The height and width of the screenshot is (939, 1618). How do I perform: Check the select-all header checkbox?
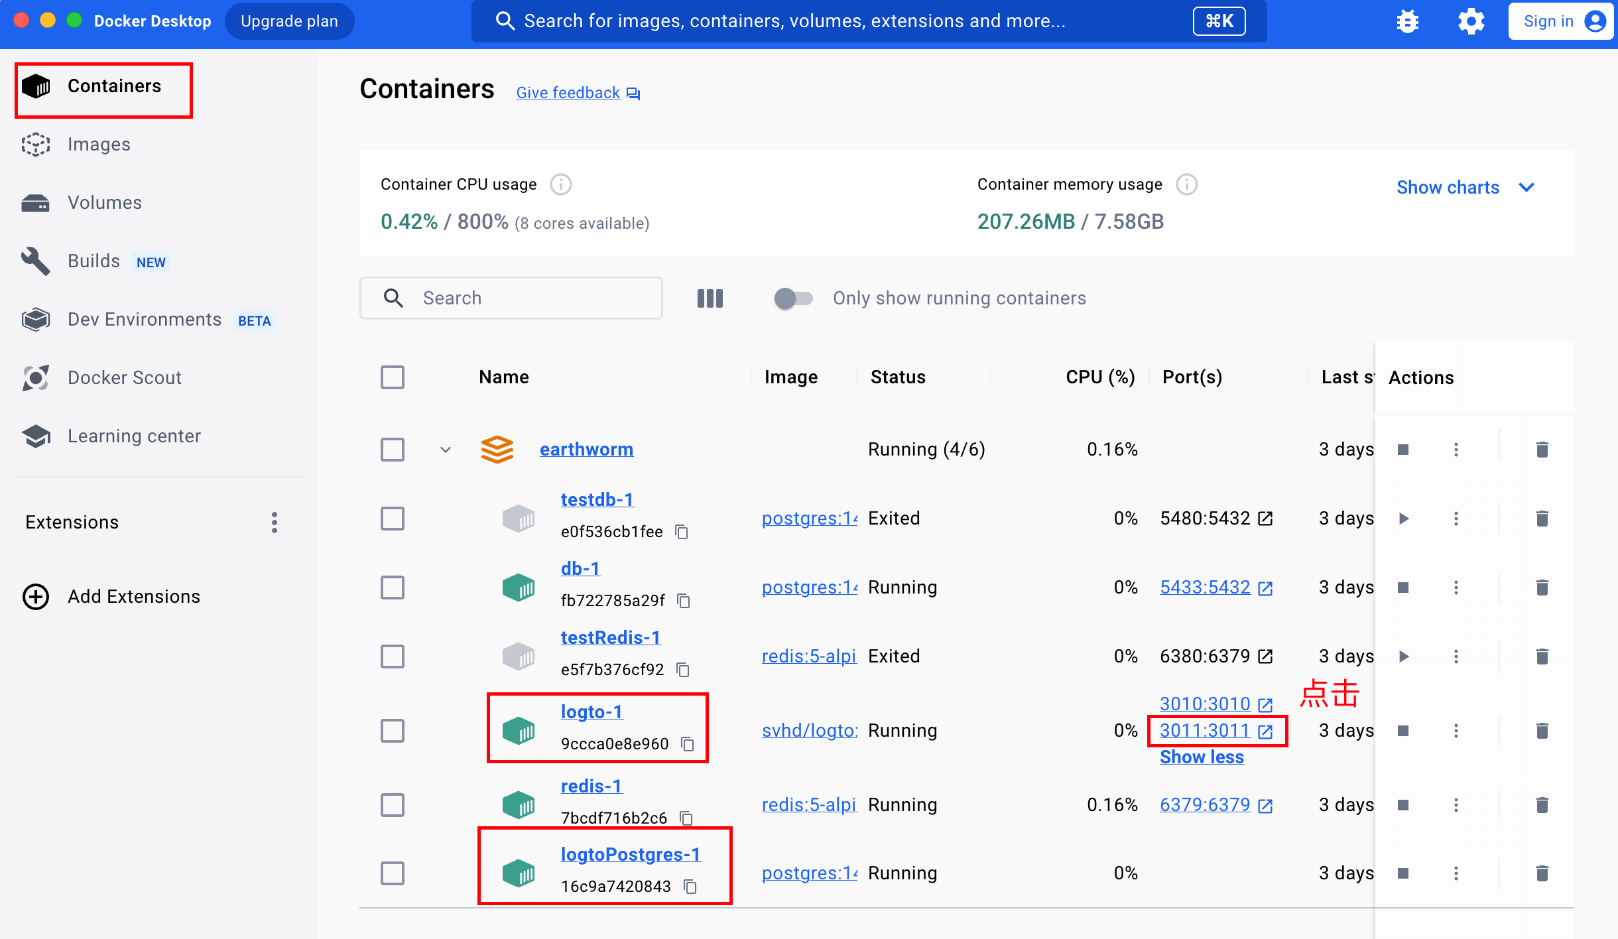(x=393, y=377)
